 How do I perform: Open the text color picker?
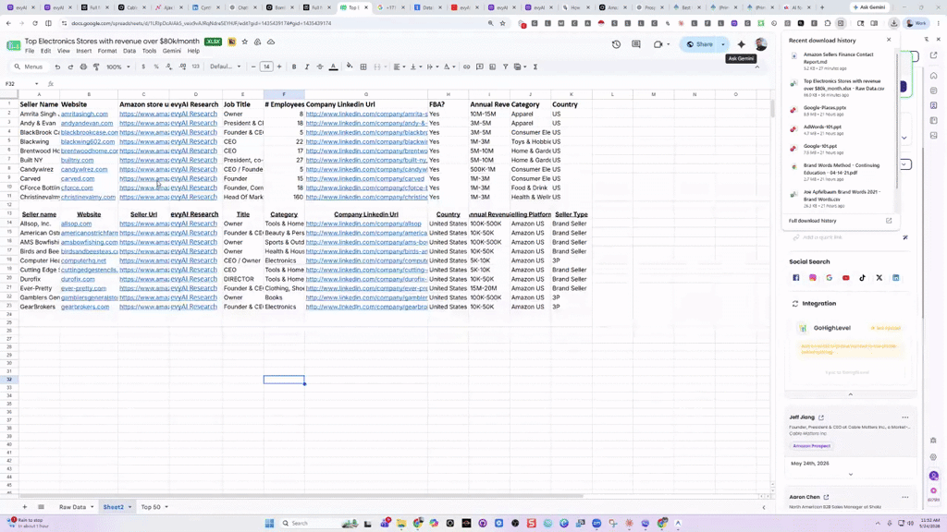click(x=333, y=66)
